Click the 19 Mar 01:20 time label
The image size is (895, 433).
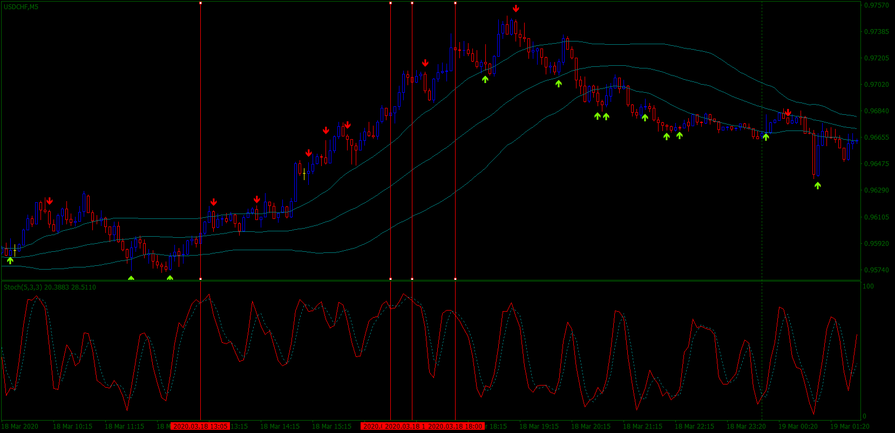tap(850, 427)
